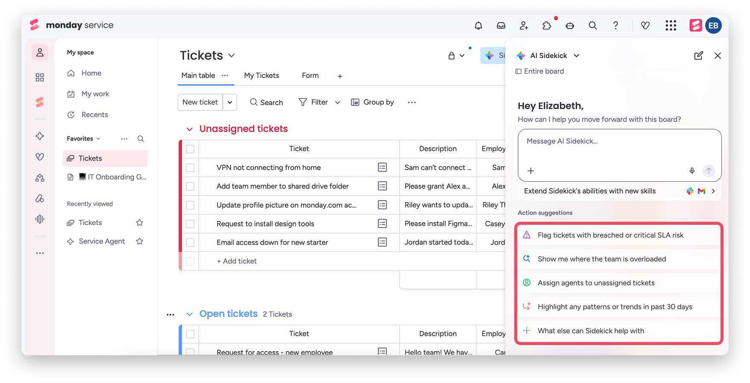The height and width of the screenshot is (383, 750).
Task: Click the Search button in the toolbar
Action: [267, 102]
